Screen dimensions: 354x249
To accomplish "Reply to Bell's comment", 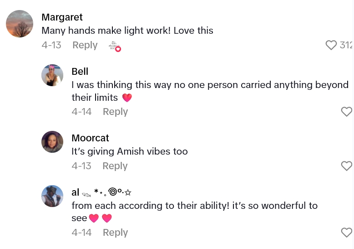I will coord(115,112).
